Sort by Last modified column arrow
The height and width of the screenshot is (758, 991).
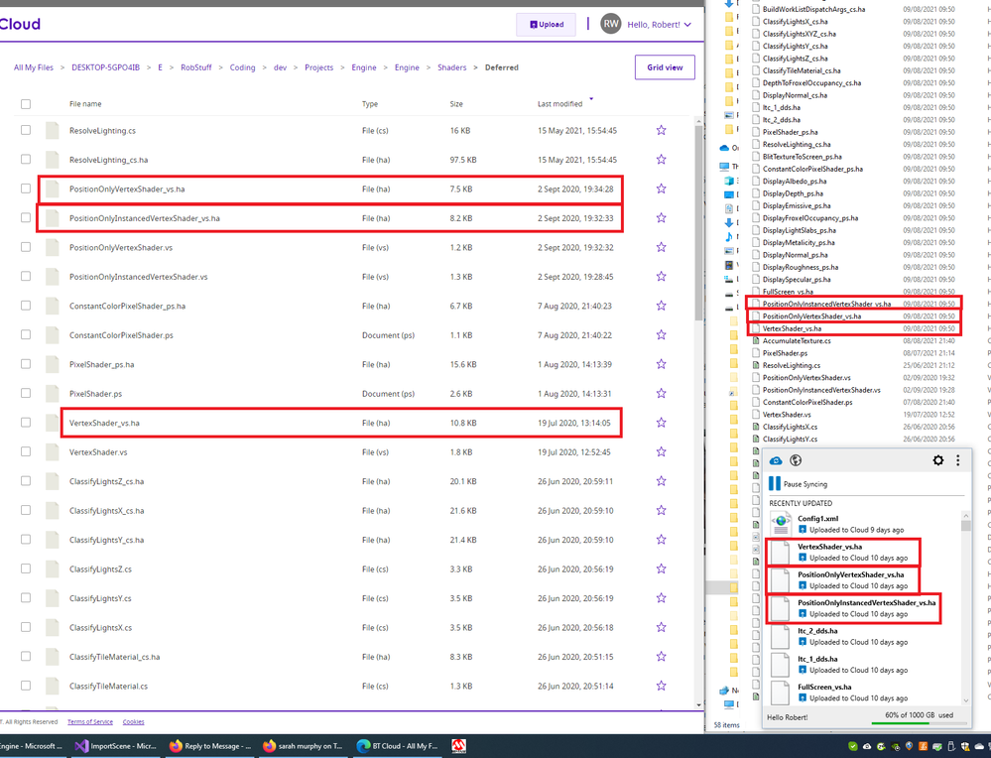592,99
